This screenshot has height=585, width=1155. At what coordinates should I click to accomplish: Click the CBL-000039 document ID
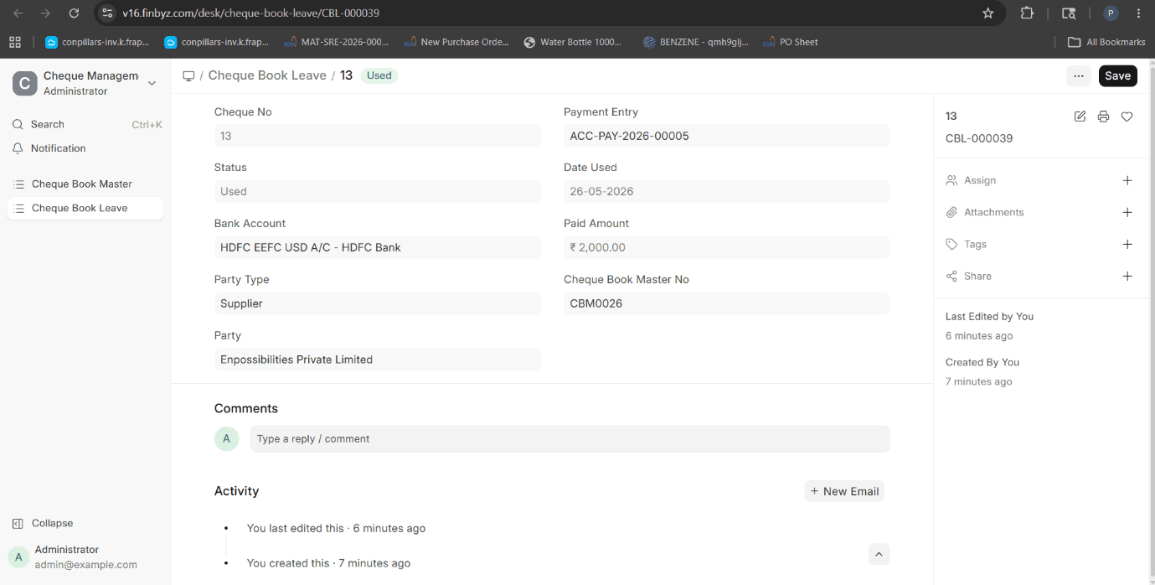tap(979, 138)
